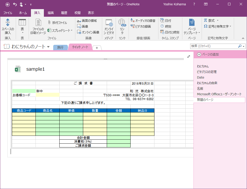The image size is (247, 189).
Task: Click the sample1 file name
Action: [x=36, y=69]
